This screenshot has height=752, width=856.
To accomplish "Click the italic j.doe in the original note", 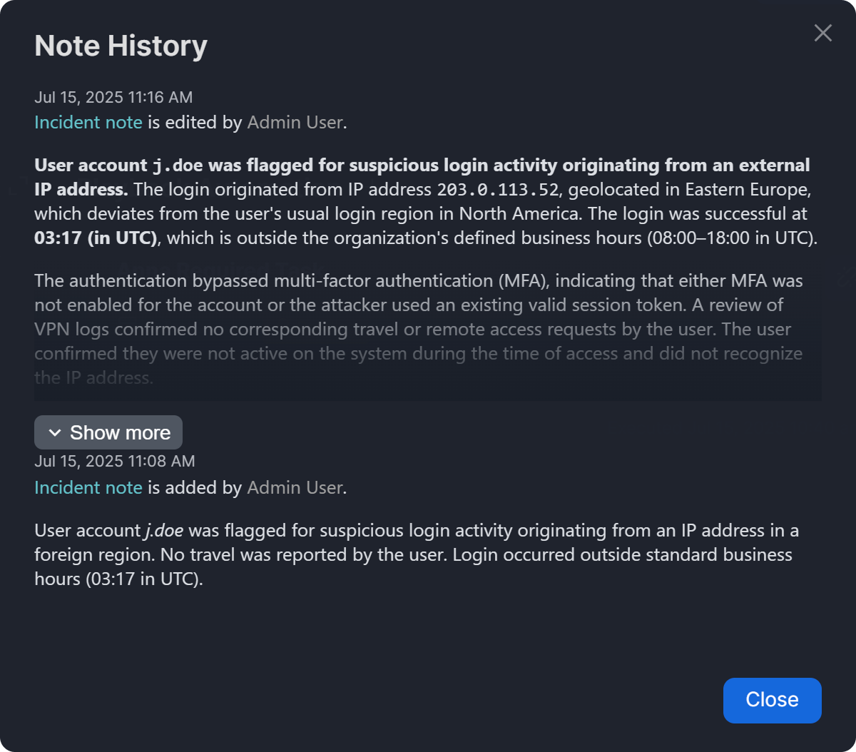I will 164,531.
